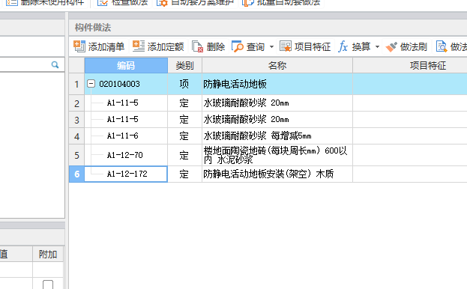Viewport: 467px width, 289px height.
Task: Click the row header number 1
Action: click(76, 84)
